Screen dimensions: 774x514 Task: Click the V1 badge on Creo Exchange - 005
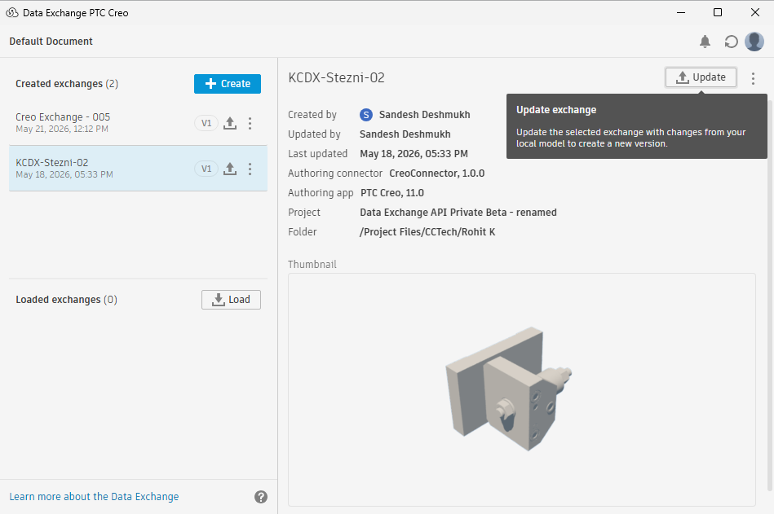pyautogui.click(x=206, y=123)
